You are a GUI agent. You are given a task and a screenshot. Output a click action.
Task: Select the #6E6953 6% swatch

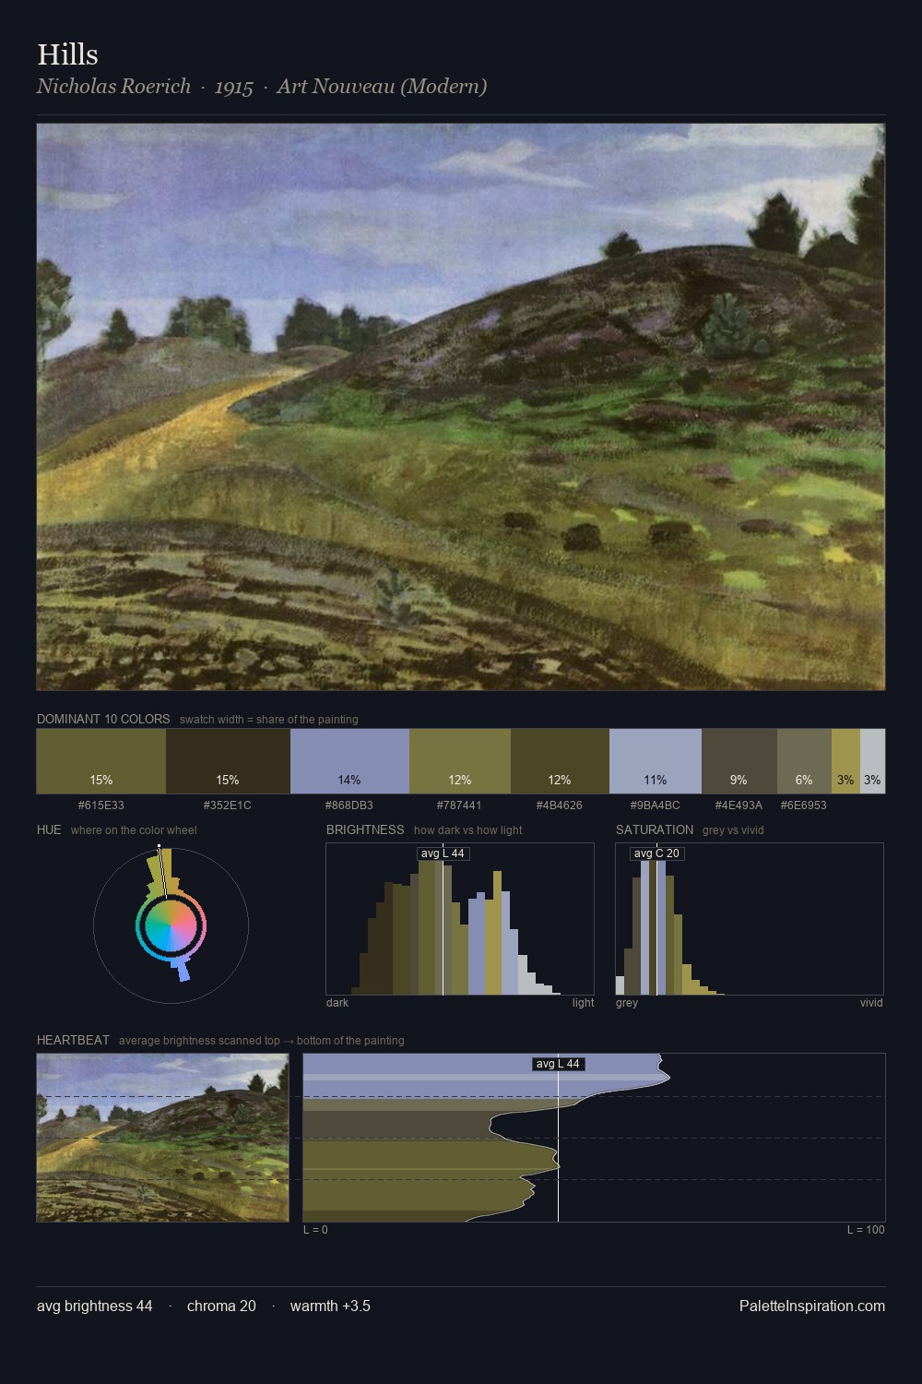[804, 761]
